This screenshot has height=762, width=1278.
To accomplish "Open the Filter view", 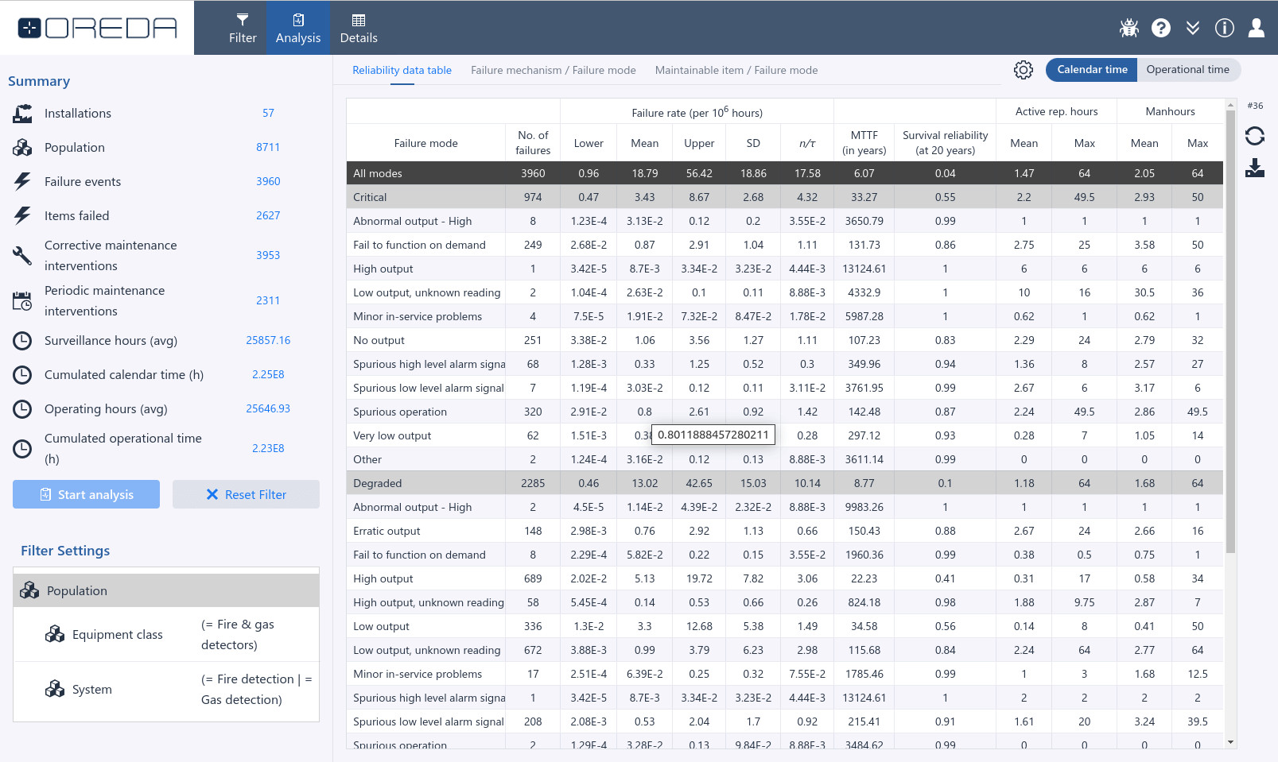I will 243,28.
